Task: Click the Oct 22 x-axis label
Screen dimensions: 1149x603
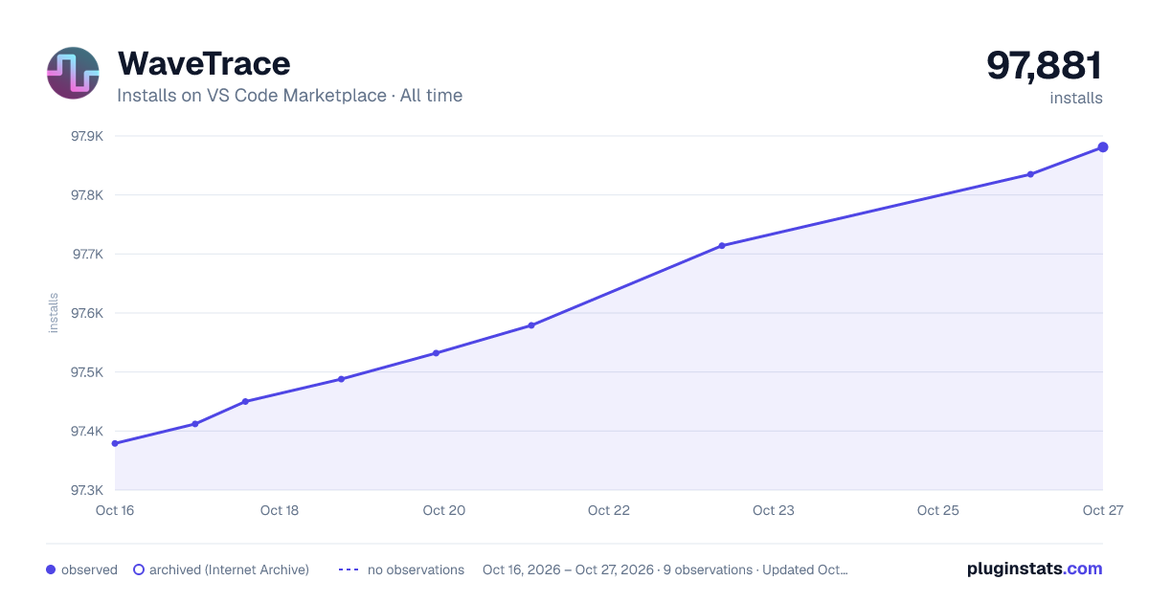Action: (609, 510)
